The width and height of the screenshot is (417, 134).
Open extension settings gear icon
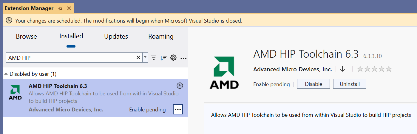click(173, 58)
